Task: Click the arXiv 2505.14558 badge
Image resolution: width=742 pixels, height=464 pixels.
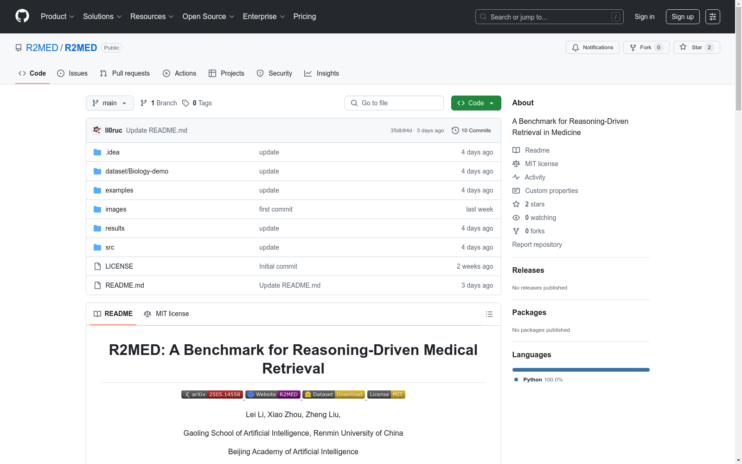Action: (x=212, y=394)
